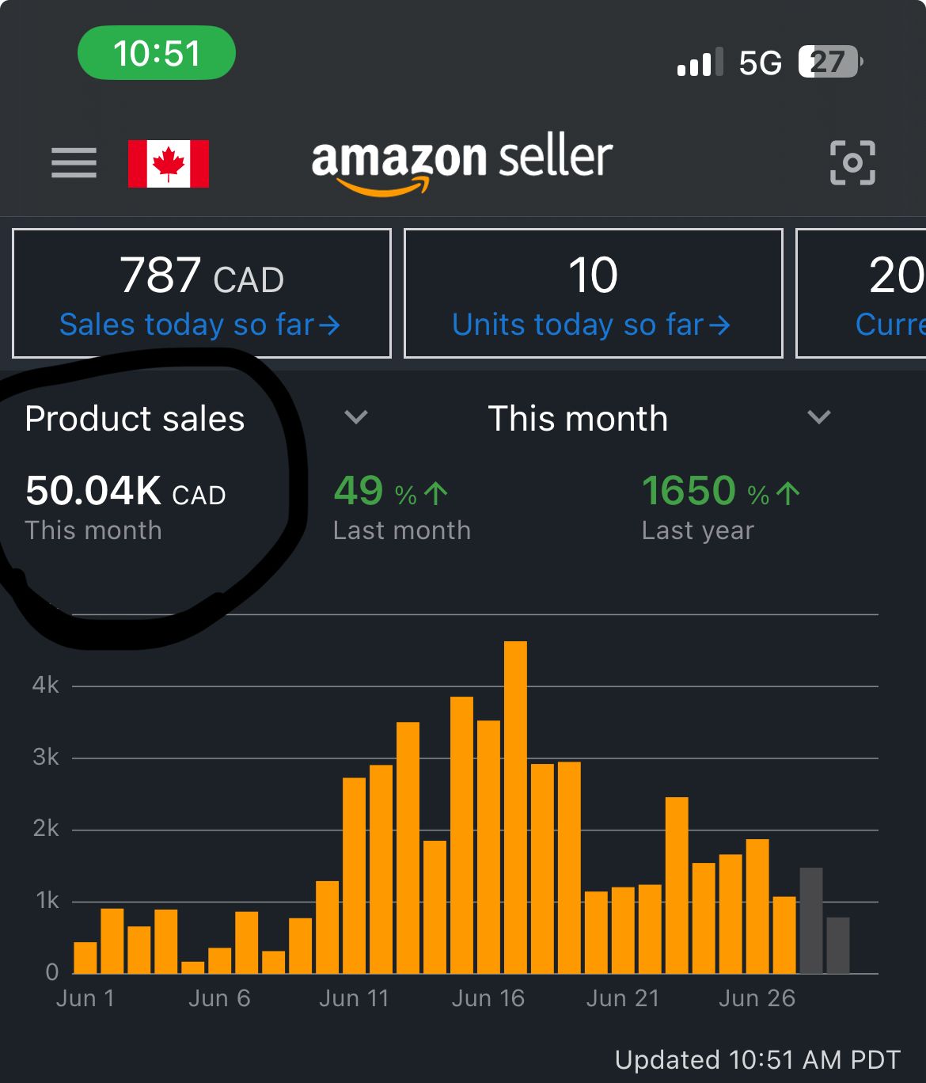Open the Product sales metric dropdown

(x=355, y=418)
